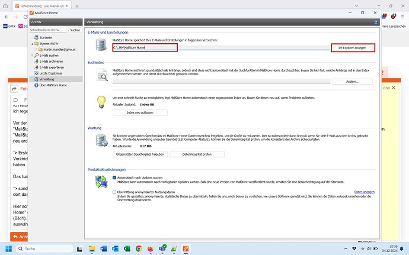The height and width of the screenshot is (255, 409).
Task: Enable Übermittlung anonymisierter Nutzungsdaten checkbox
Action: (x=114, y=192)
